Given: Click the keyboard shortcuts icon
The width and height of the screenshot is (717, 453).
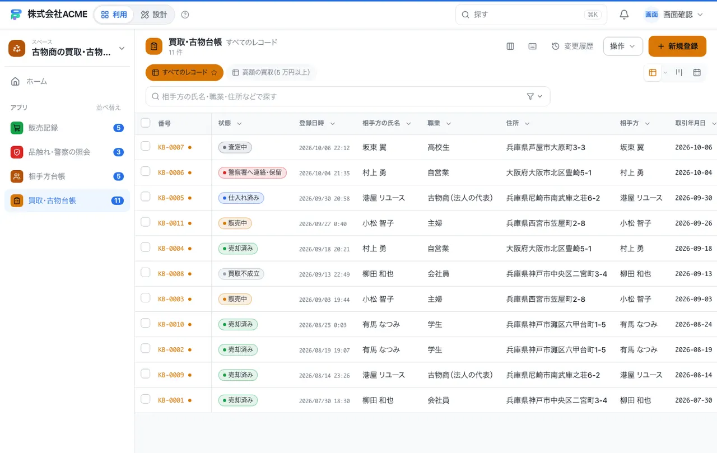Looking at the screenshot, I should (x=533, y=46).
